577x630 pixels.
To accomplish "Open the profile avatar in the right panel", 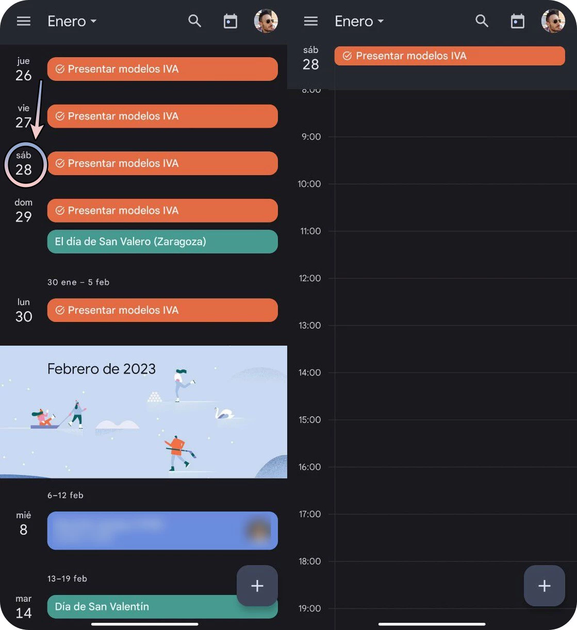I will [x=553, y=21].
